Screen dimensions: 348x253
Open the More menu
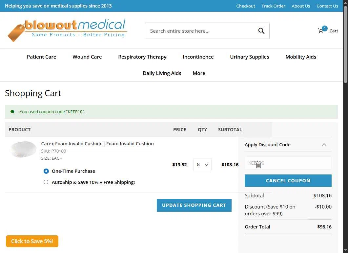tap(199, 73)
